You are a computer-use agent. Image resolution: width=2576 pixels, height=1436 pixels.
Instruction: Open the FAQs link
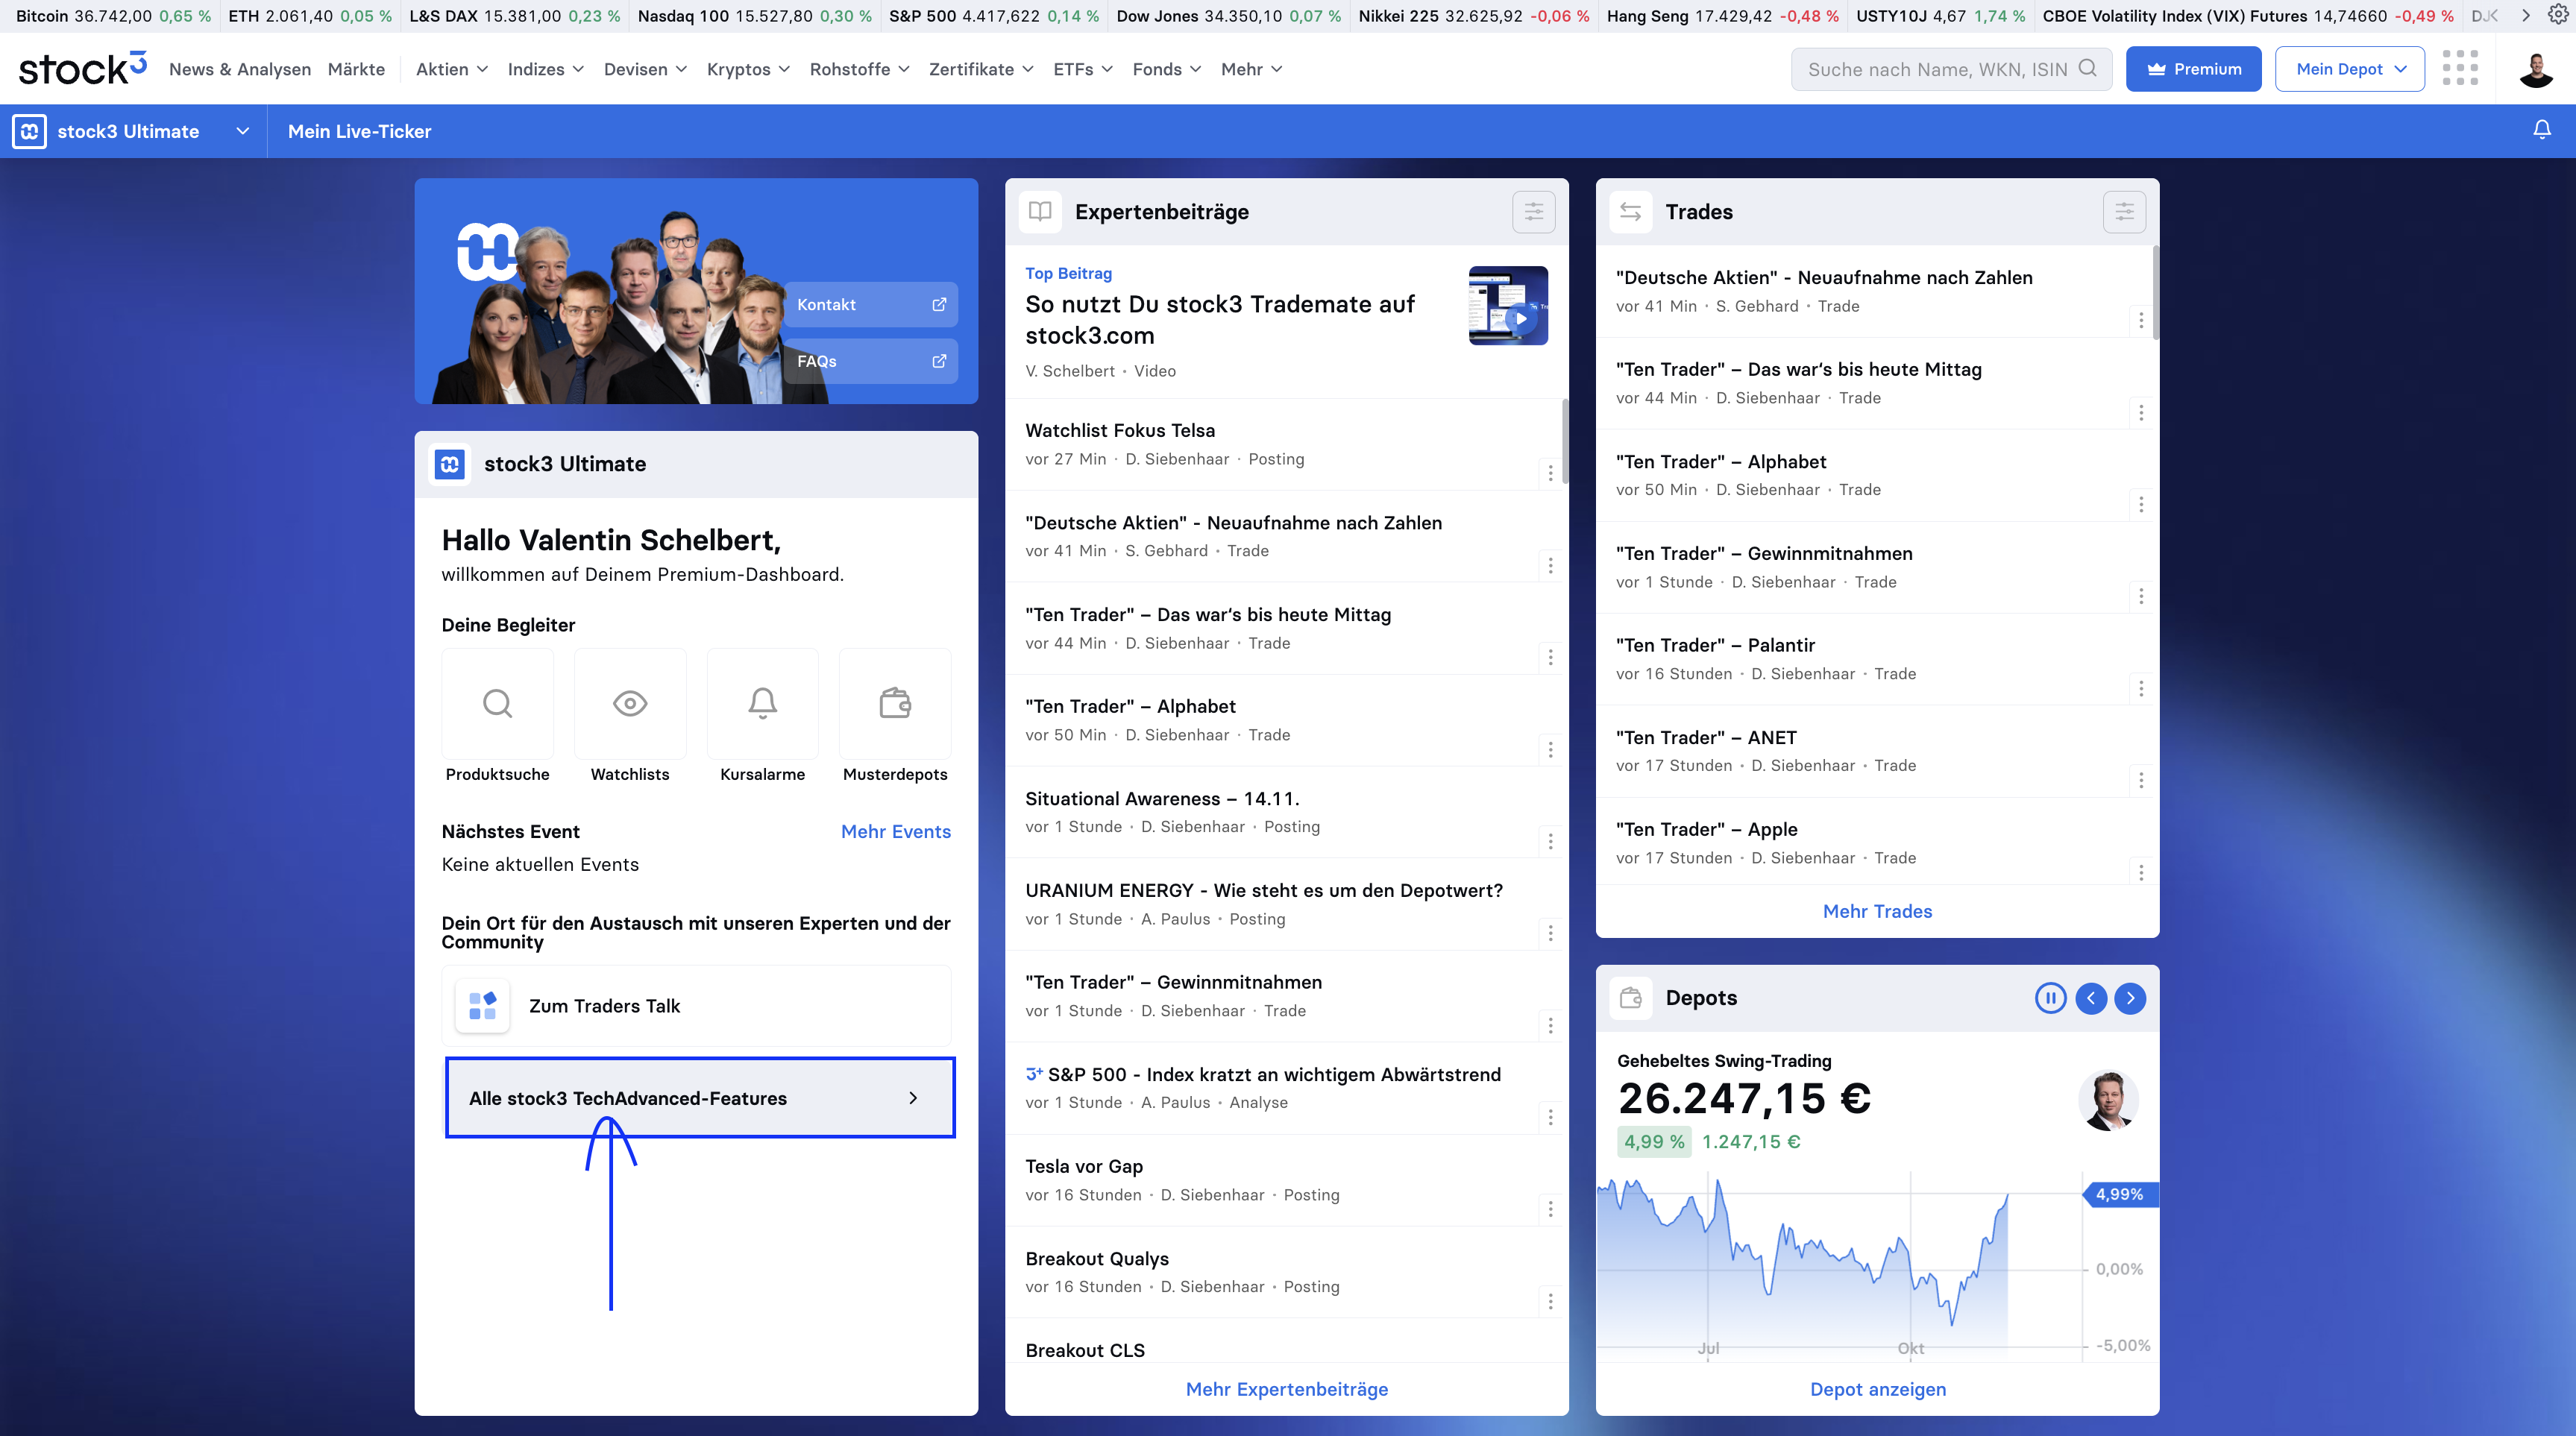pyautogui.click(x=870, y=360)
